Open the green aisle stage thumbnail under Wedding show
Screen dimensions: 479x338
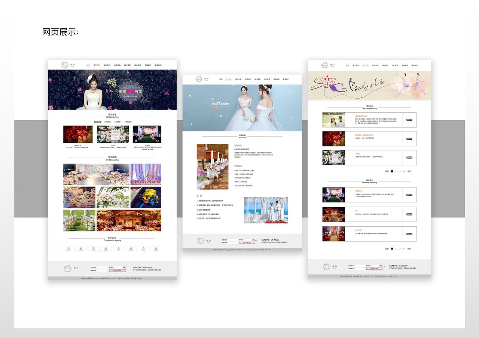[x=147, y=134]
